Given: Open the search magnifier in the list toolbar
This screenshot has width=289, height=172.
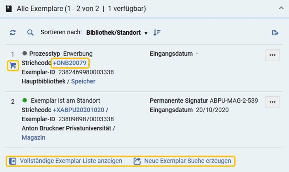Looking at the screenshot, I should (30, 33).
